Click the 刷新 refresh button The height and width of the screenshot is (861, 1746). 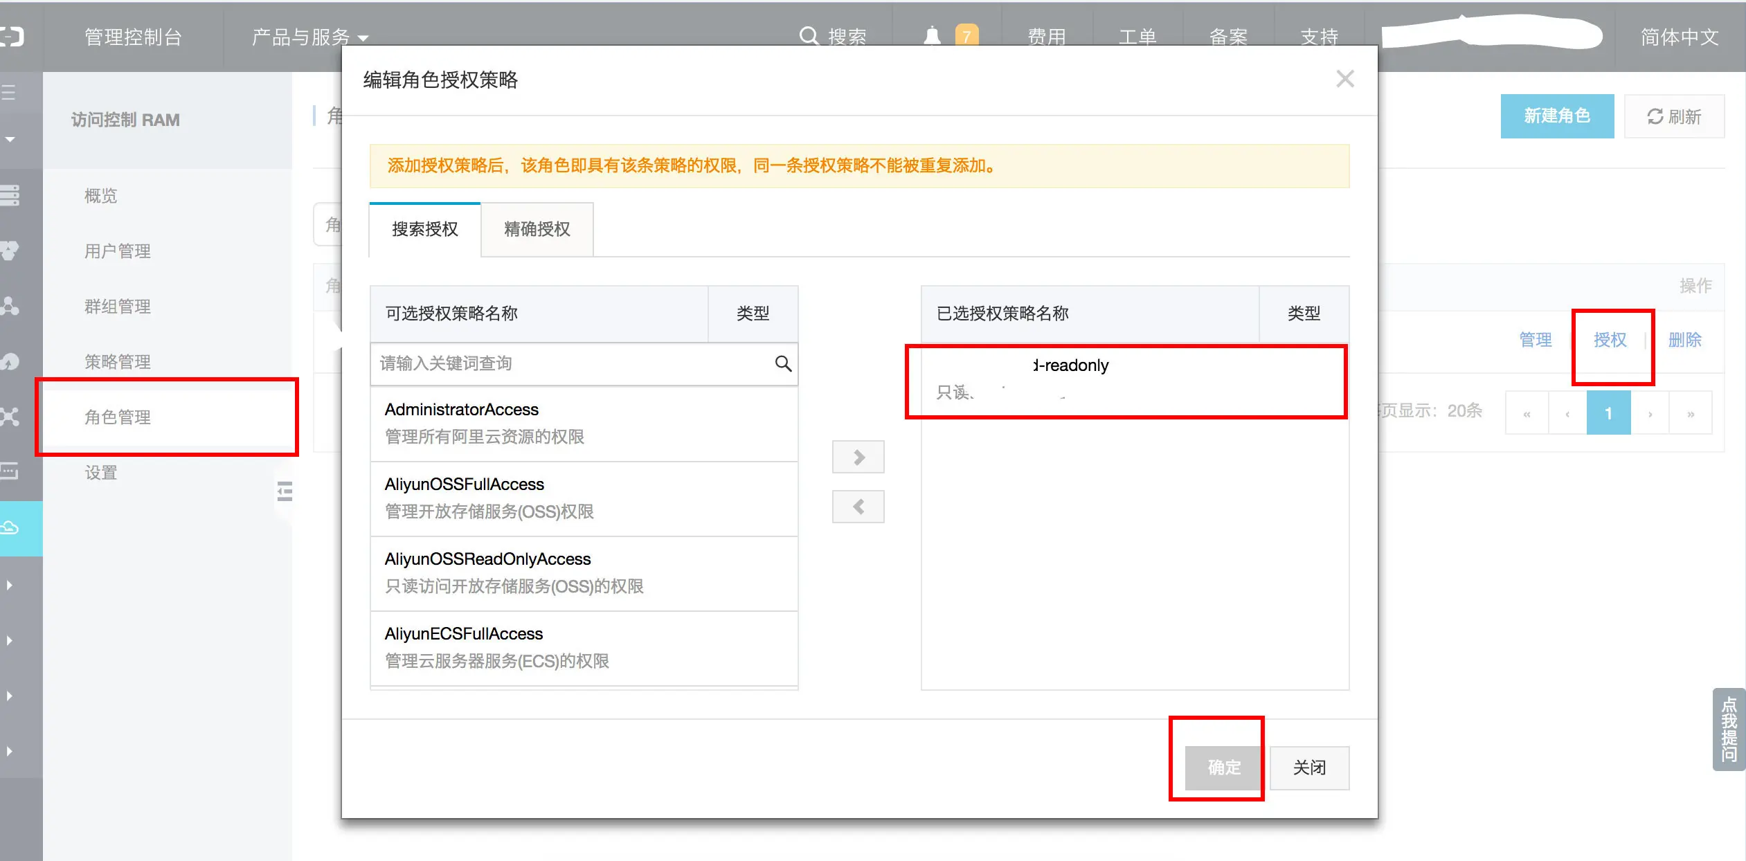(1674, 116)
